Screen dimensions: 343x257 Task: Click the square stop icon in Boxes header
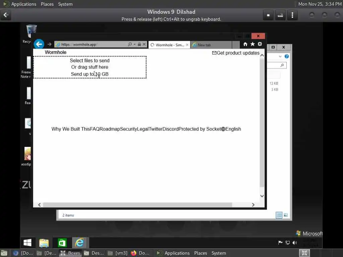coord(268,15)
